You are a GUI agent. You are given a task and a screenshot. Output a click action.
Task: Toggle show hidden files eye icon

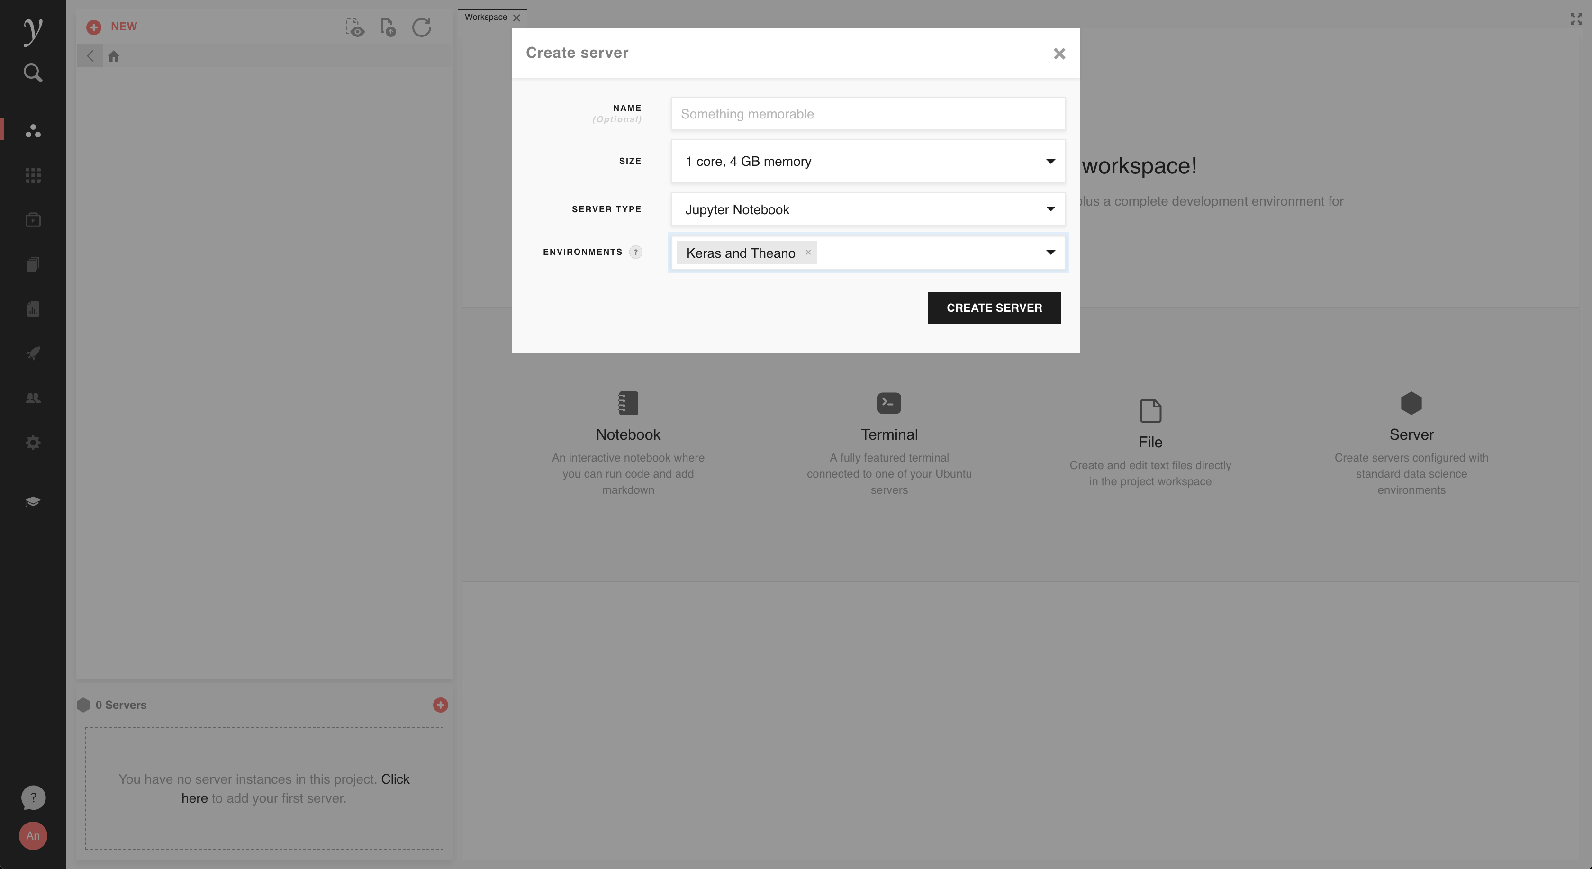[x=355, y=28]
